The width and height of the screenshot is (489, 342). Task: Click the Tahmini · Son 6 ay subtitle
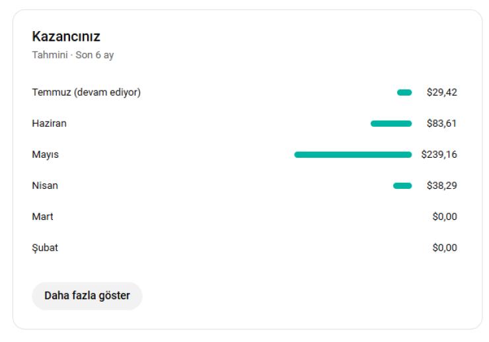click(x=73, y=55)
